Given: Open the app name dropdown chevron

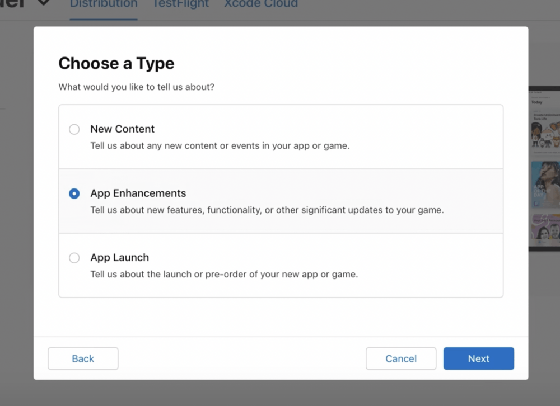Looking at the screenshot, I should click(43, 3).
